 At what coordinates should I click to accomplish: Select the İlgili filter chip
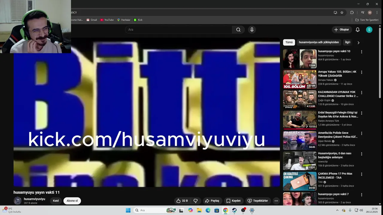tap(348, 42)
